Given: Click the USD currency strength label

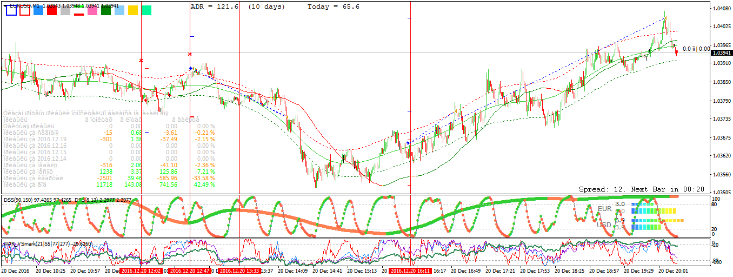Looking at the screenshot, I should pyautogui.click(x=604, y=225).
